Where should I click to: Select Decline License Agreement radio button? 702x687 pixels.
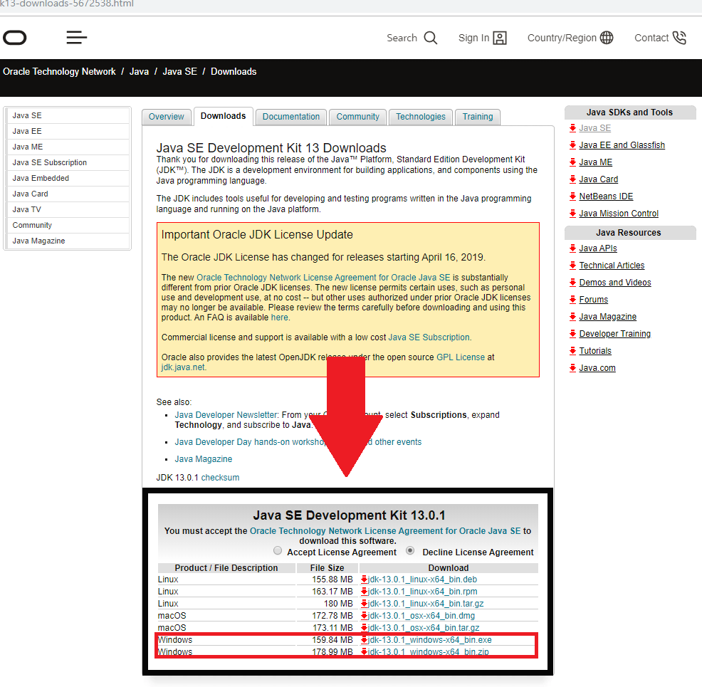coord(410,550)
